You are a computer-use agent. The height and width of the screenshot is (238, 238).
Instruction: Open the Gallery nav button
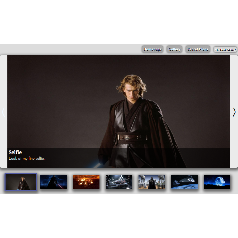[174, 49]
